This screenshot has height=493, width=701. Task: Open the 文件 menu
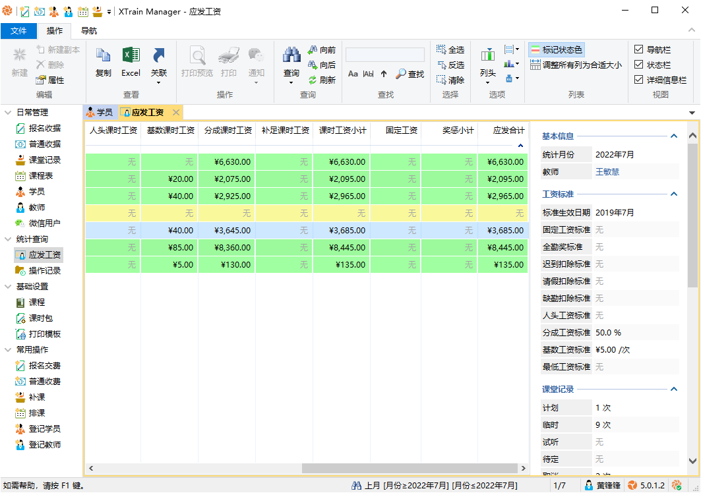point(18,31)
